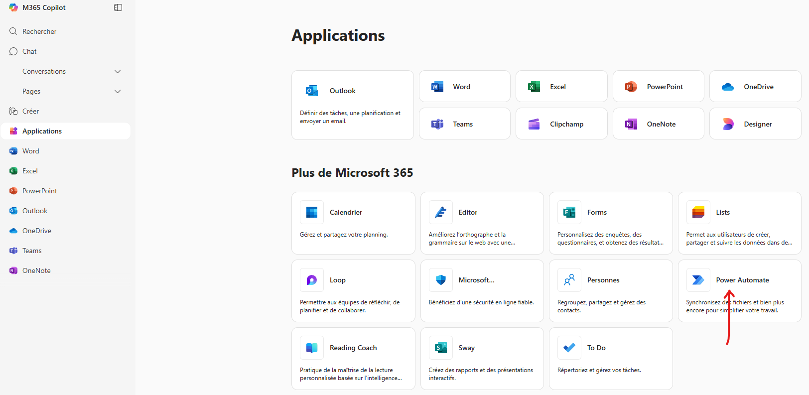Select Applications in the sidebar
The height and width of the screenshot is (395, 809).
point(65,131)
